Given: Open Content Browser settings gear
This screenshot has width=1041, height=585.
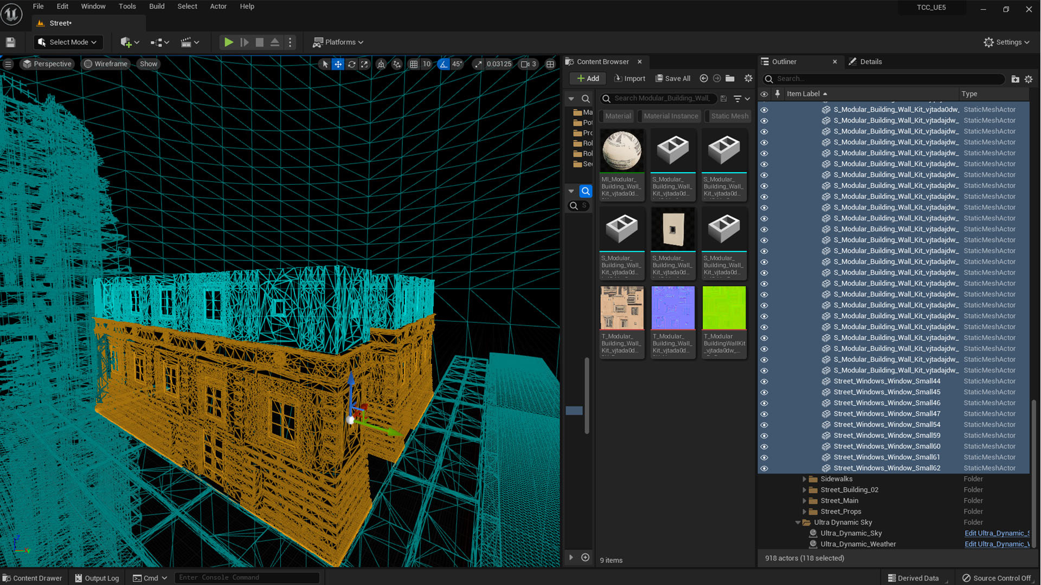Looking at the screenshot, I should tap(748, 79).
